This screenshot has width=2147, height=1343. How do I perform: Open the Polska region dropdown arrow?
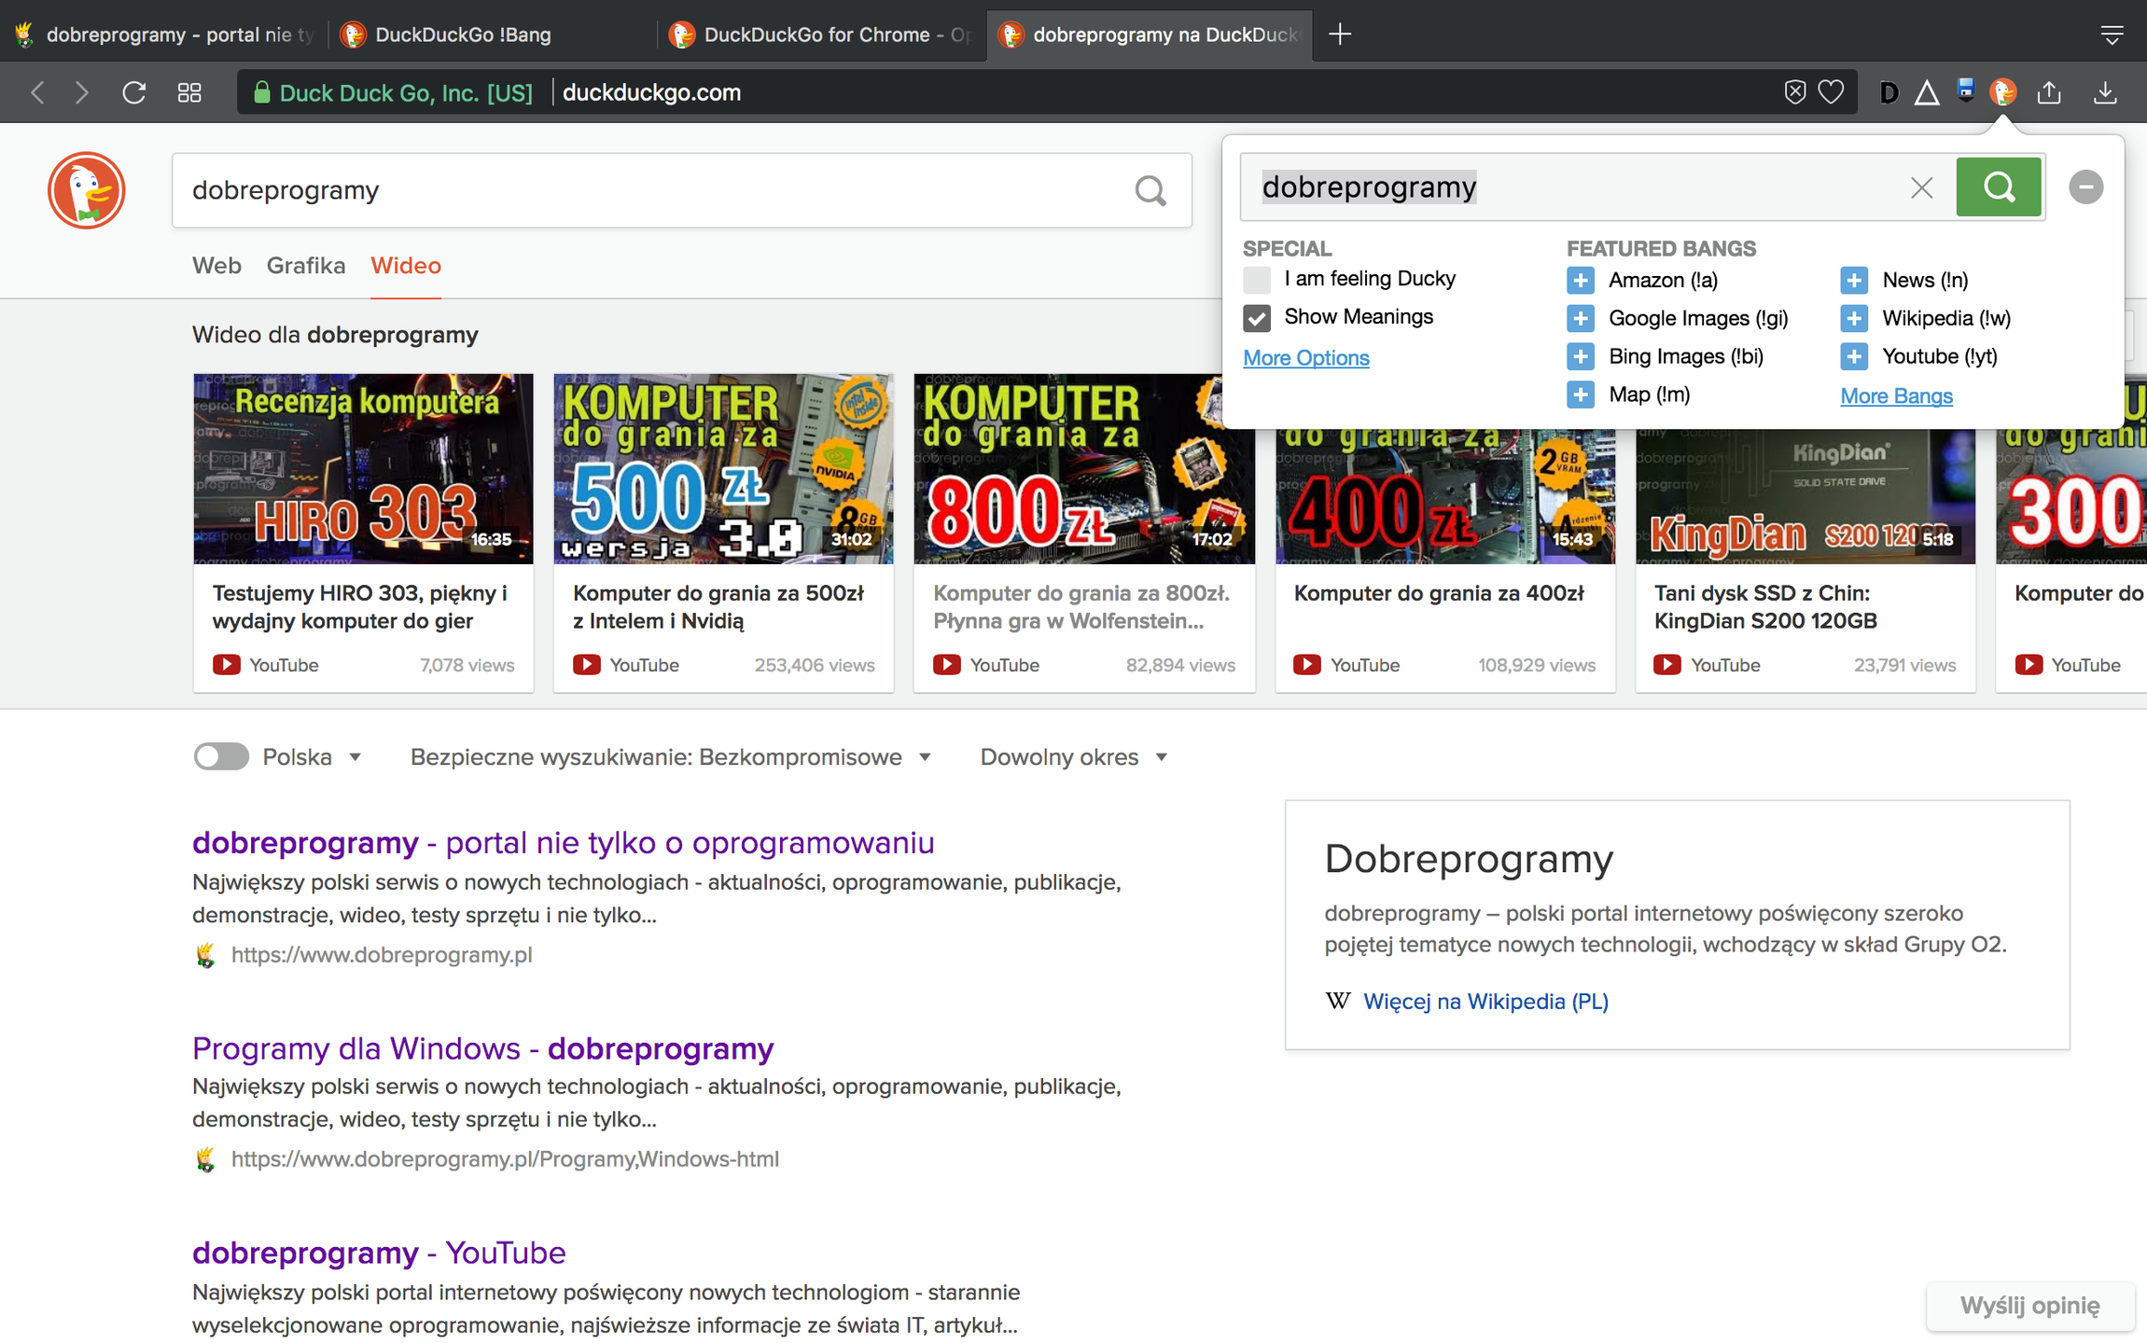tap(356, 757)
